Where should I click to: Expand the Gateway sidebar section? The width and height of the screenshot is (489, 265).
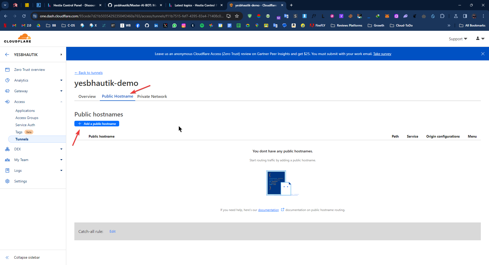pyautogui.click(x=61, y=91)
